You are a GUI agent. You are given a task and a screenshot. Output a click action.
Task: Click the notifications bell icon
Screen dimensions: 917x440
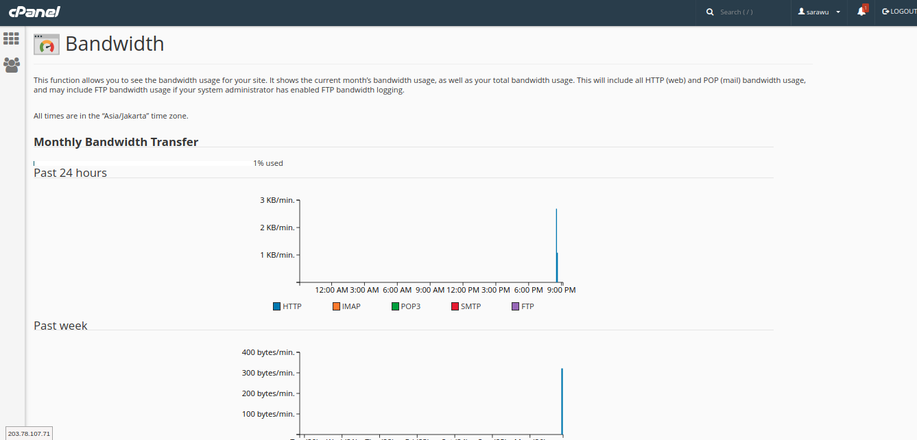[861, 12]
